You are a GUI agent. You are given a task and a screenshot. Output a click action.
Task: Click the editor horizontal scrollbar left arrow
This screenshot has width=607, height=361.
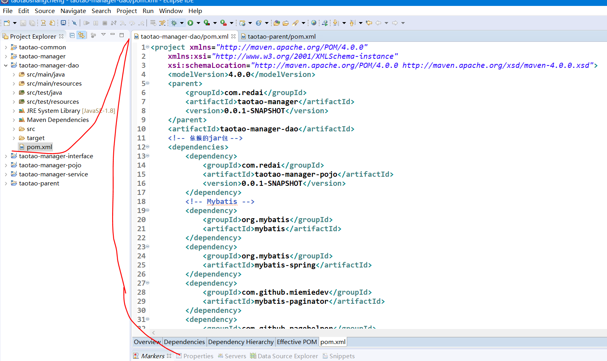point(154,333)
